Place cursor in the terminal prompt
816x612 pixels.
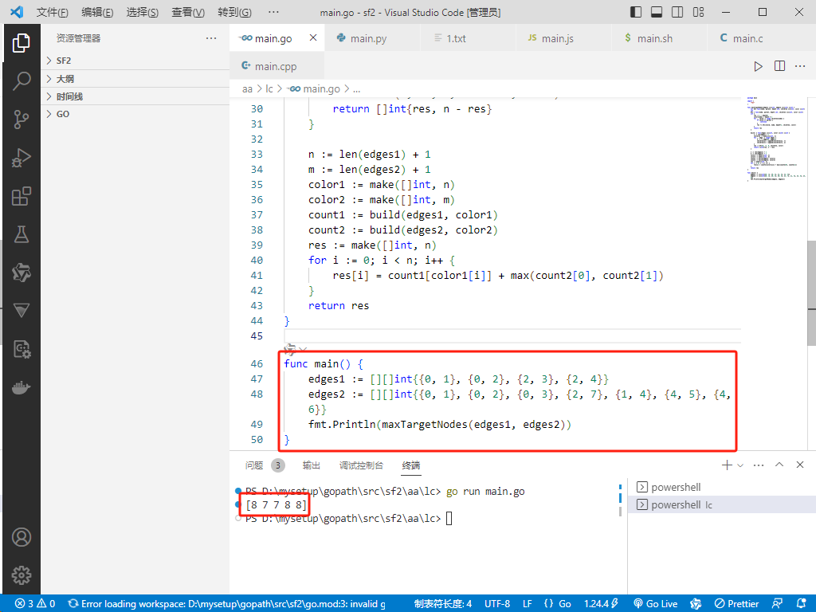[449, 518]
